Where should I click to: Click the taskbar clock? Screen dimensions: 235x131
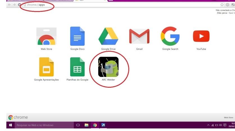coord(232,125)
